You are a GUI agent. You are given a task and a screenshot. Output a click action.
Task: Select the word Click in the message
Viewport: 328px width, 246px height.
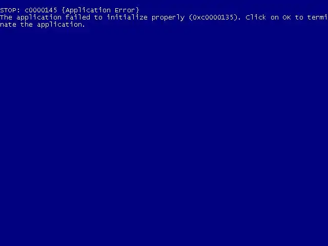point(256,17)
